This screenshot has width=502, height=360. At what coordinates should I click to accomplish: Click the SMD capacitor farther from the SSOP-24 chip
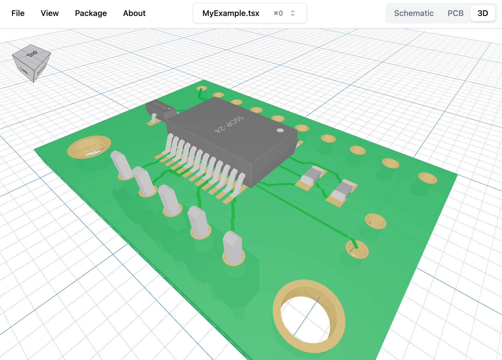coord(343,191)
